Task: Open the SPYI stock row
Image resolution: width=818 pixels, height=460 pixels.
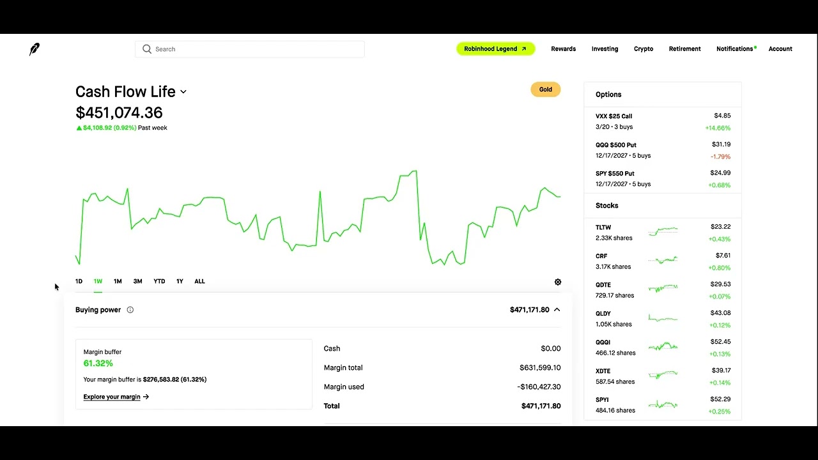Action: pyautogui.click(x=663, y=405)
